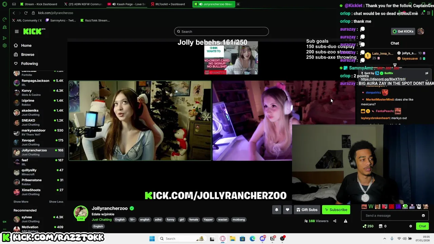The width and height of the screenshot is (434, 244).
Task: Show hidden system tray icons
Action: [384, 239]
